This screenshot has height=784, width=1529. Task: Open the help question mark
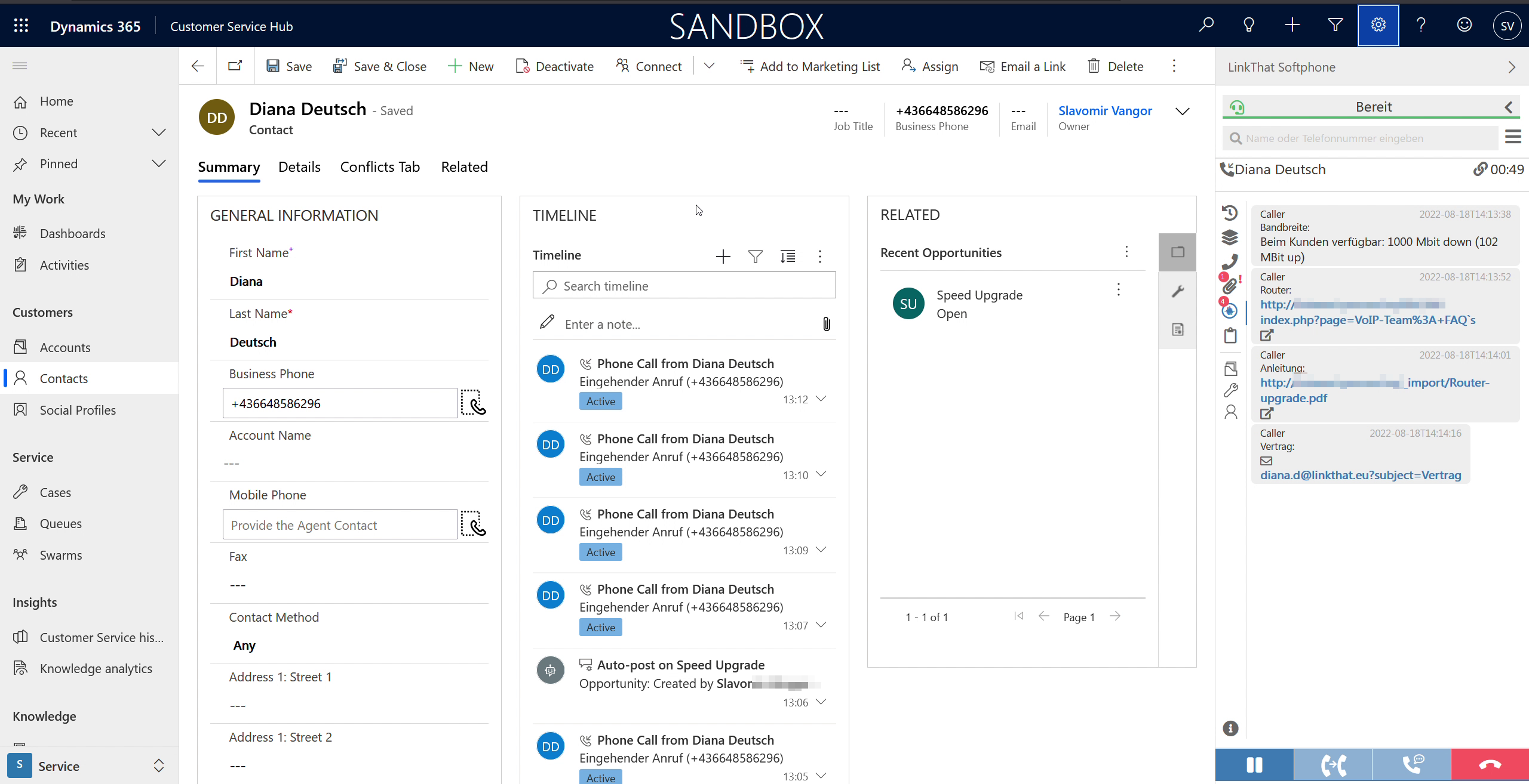[x=1421, y=25]
